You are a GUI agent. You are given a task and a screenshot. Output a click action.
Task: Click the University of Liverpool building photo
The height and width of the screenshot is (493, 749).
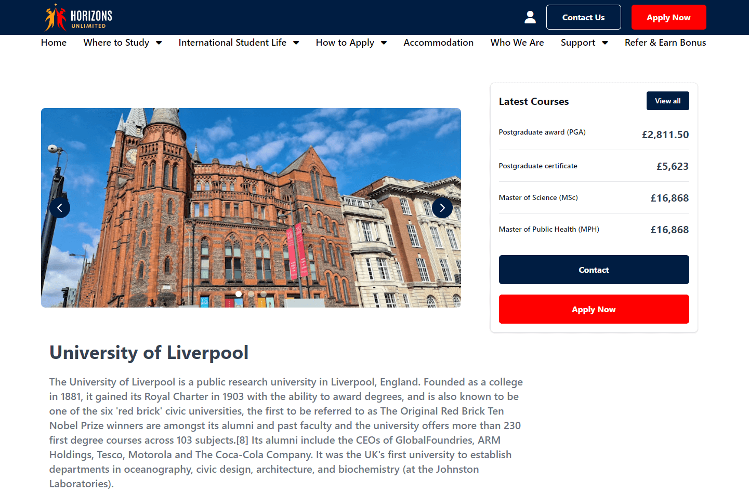251,208
